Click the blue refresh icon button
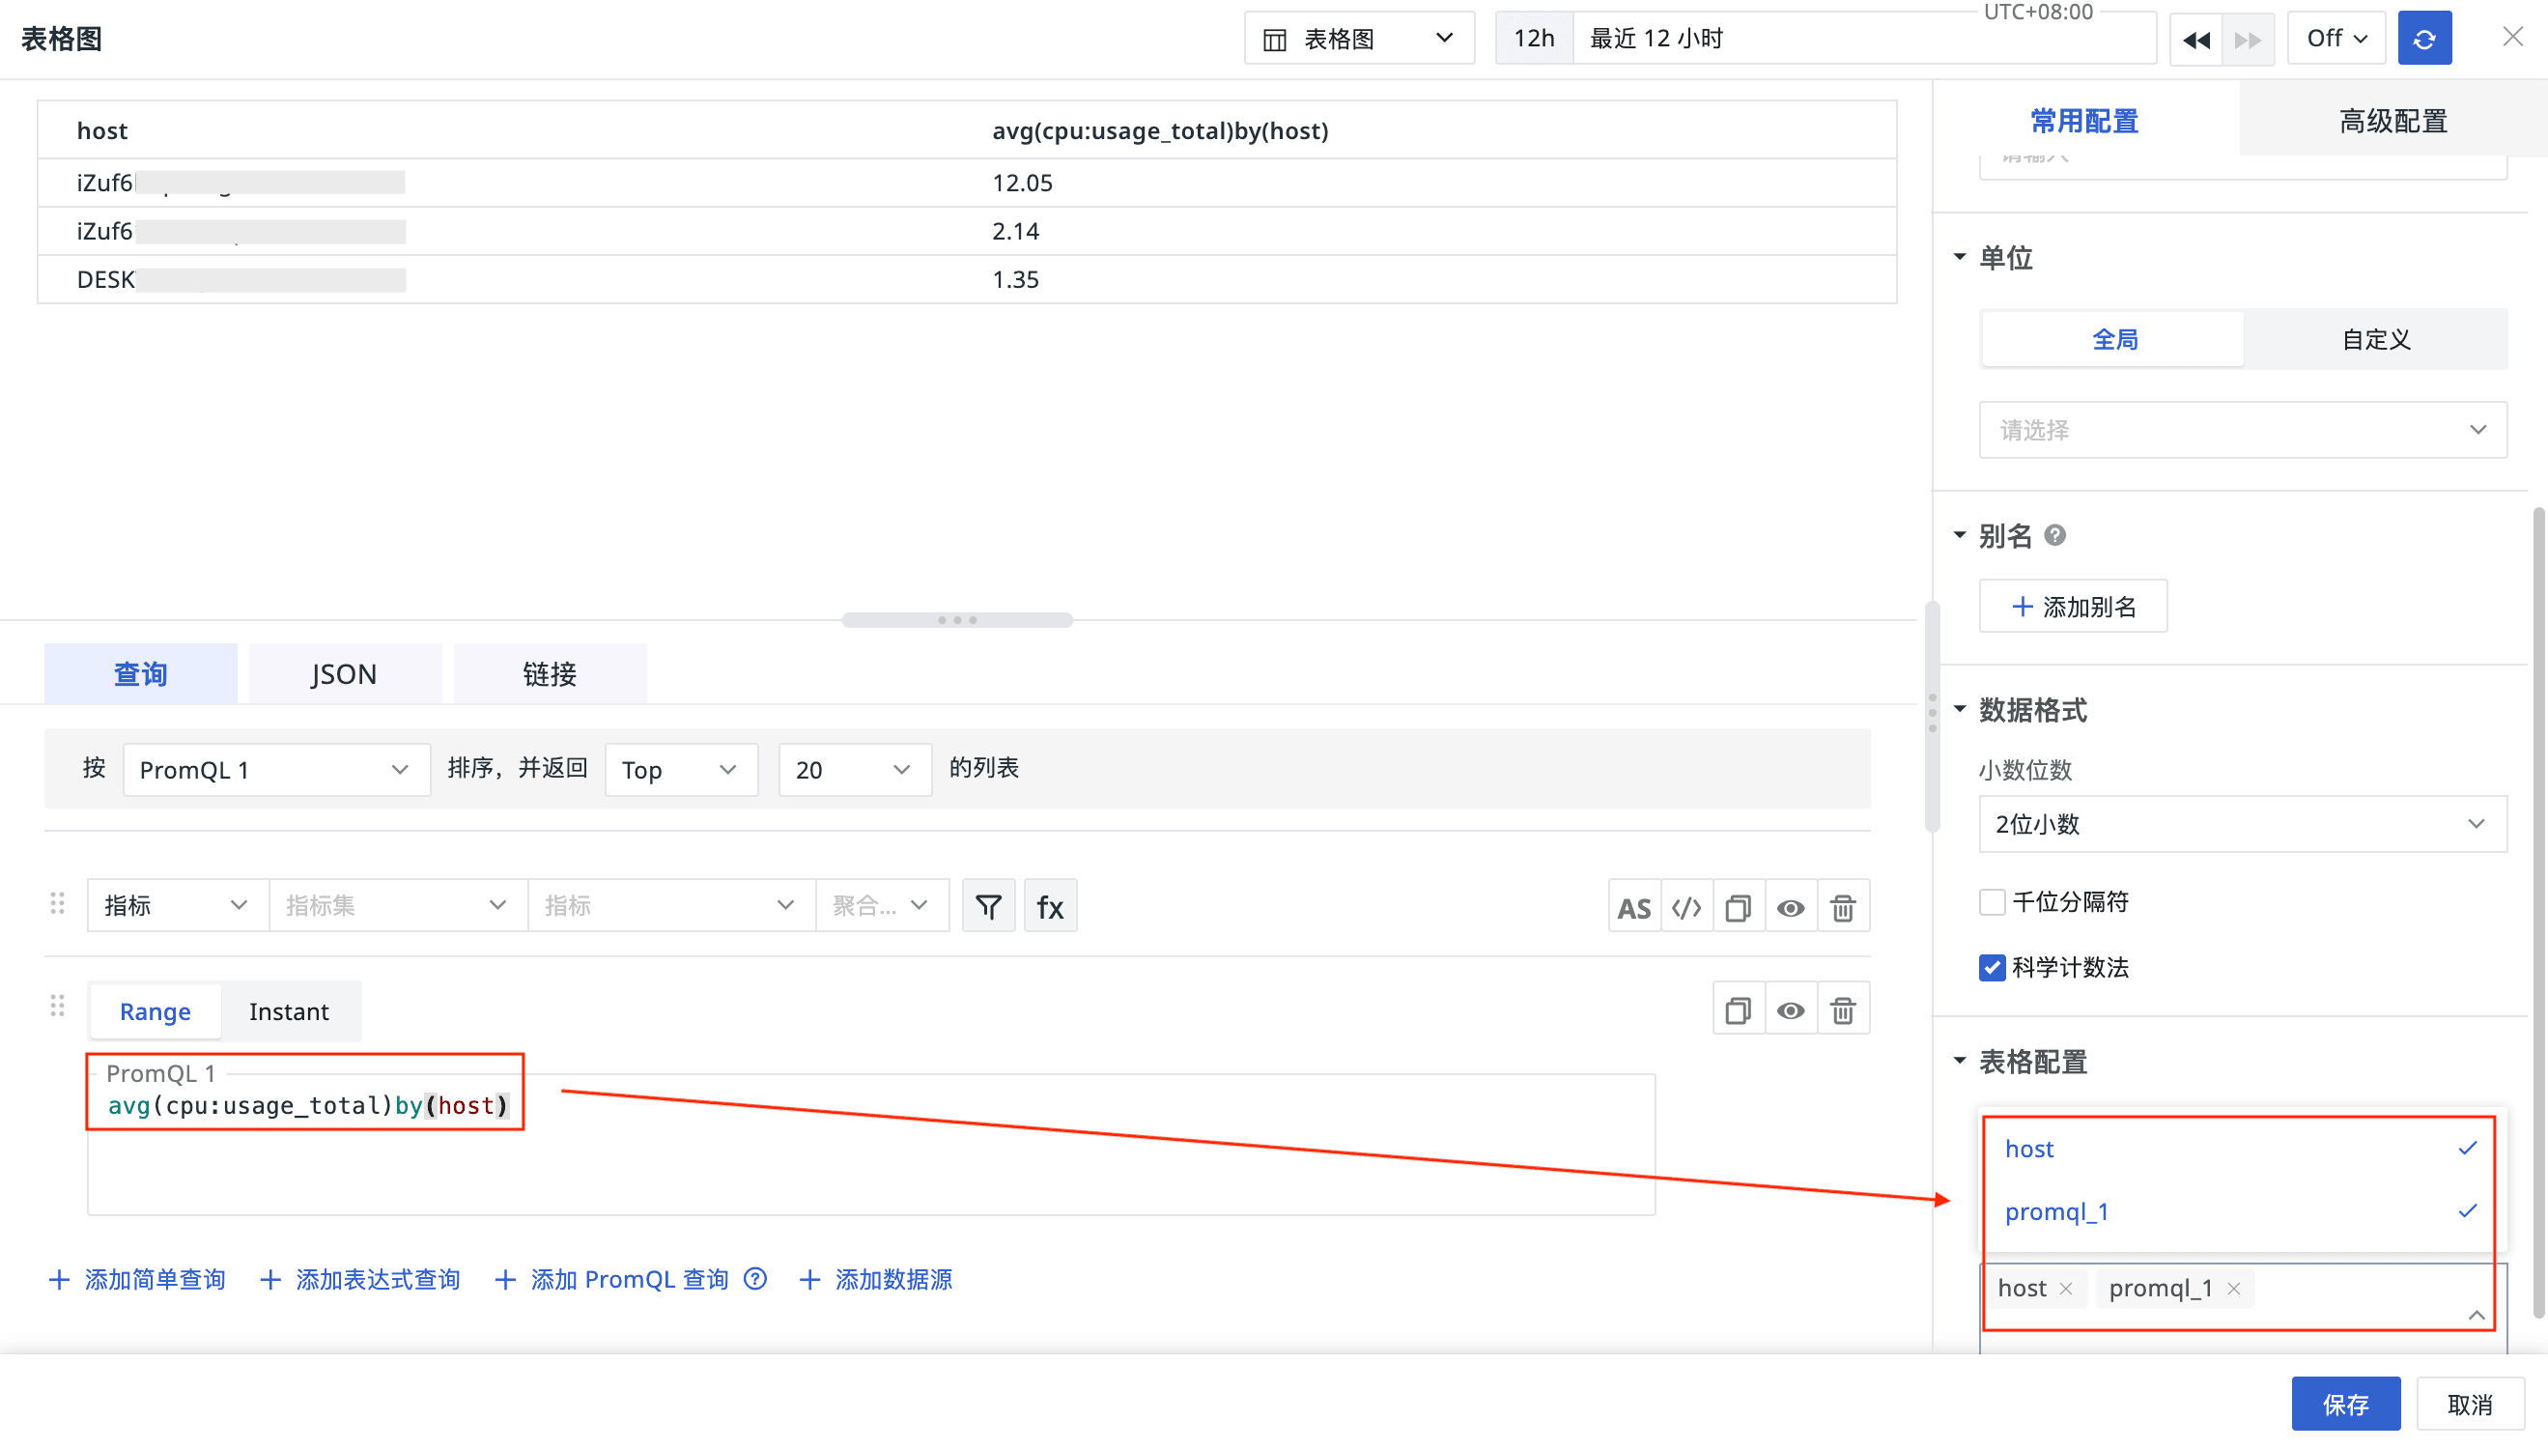The image size is (2548, 1449). (x=2423, y=39)
